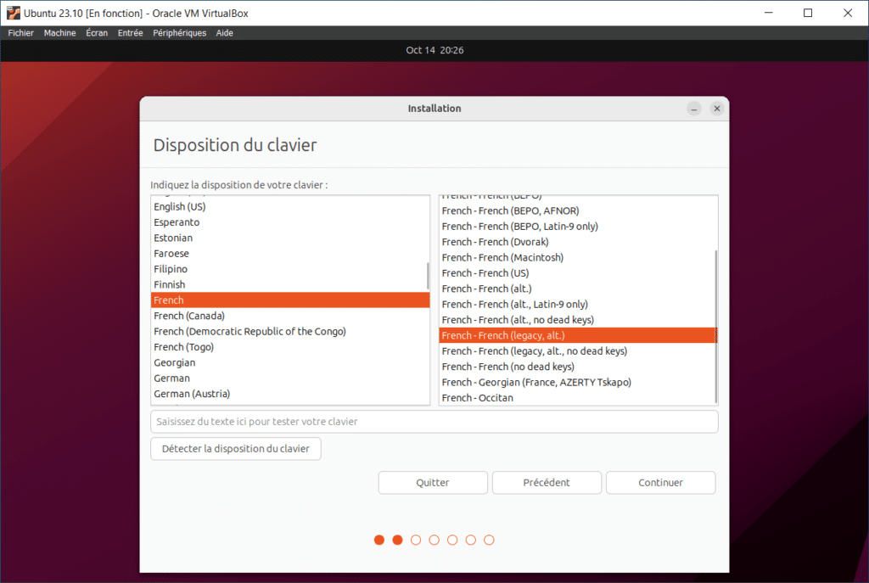Quit the installer with Quitter
This screenshot has width=869, height=583.
(433, 483)
